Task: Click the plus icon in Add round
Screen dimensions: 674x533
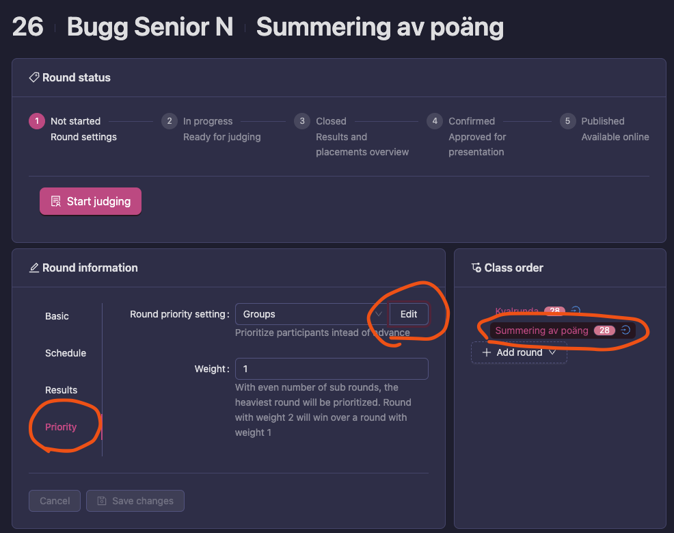Action: (487, 352)
